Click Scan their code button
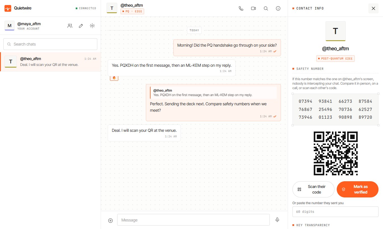Image resolution: width=383 pixels, height=229 pixels. tap(313, 189)
